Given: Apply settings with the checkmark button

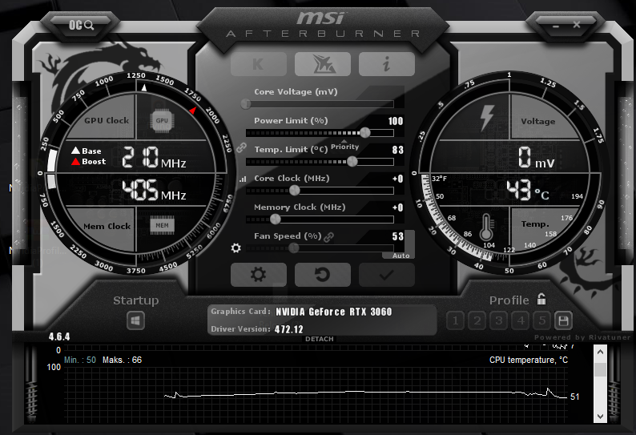Looking at the screenshot, I should (387, 275).
